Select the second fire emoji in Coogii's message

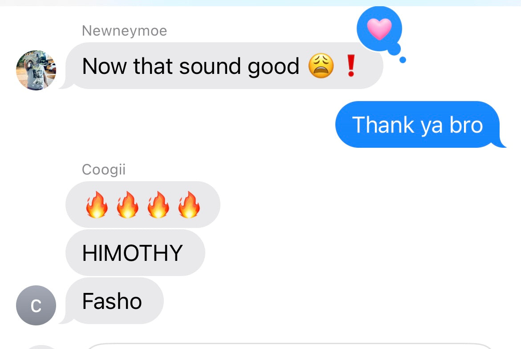point(127,205)
